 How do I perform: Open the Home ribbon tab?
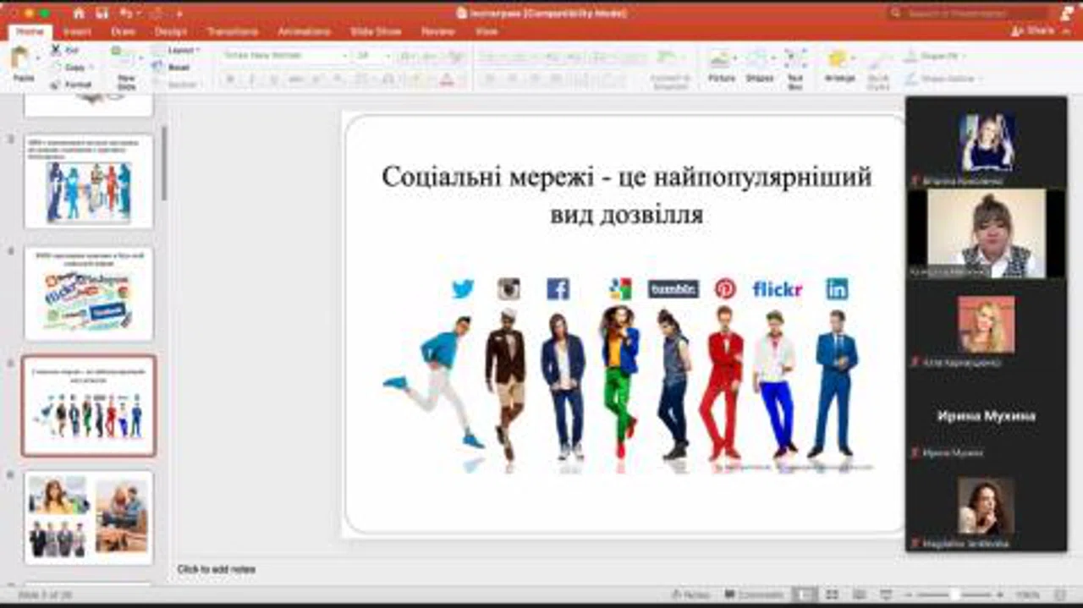click(x=30, y=31)
